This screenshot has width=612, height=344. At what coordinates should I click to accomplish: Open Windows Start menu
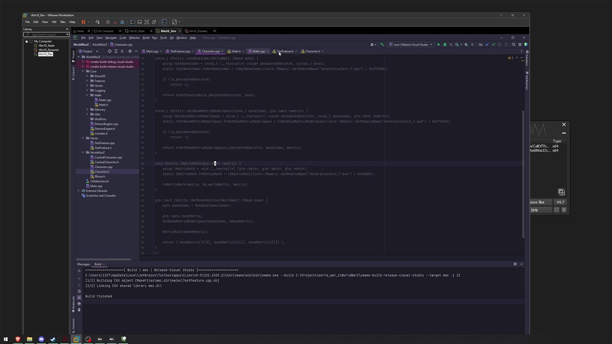point(6,339)
